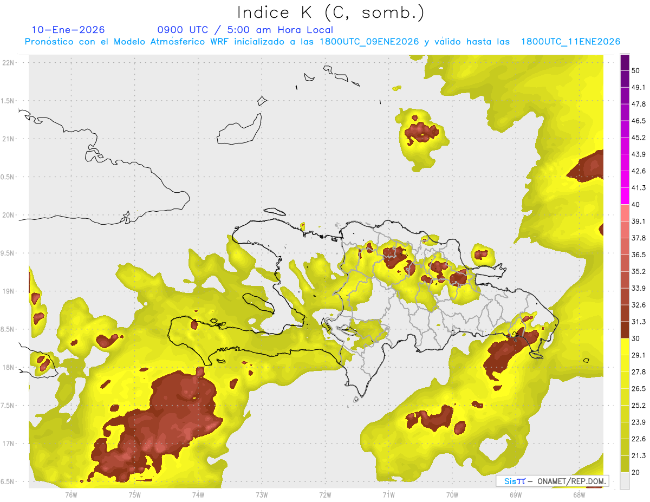Click the legend value "29.1"

tap(638, 355)
